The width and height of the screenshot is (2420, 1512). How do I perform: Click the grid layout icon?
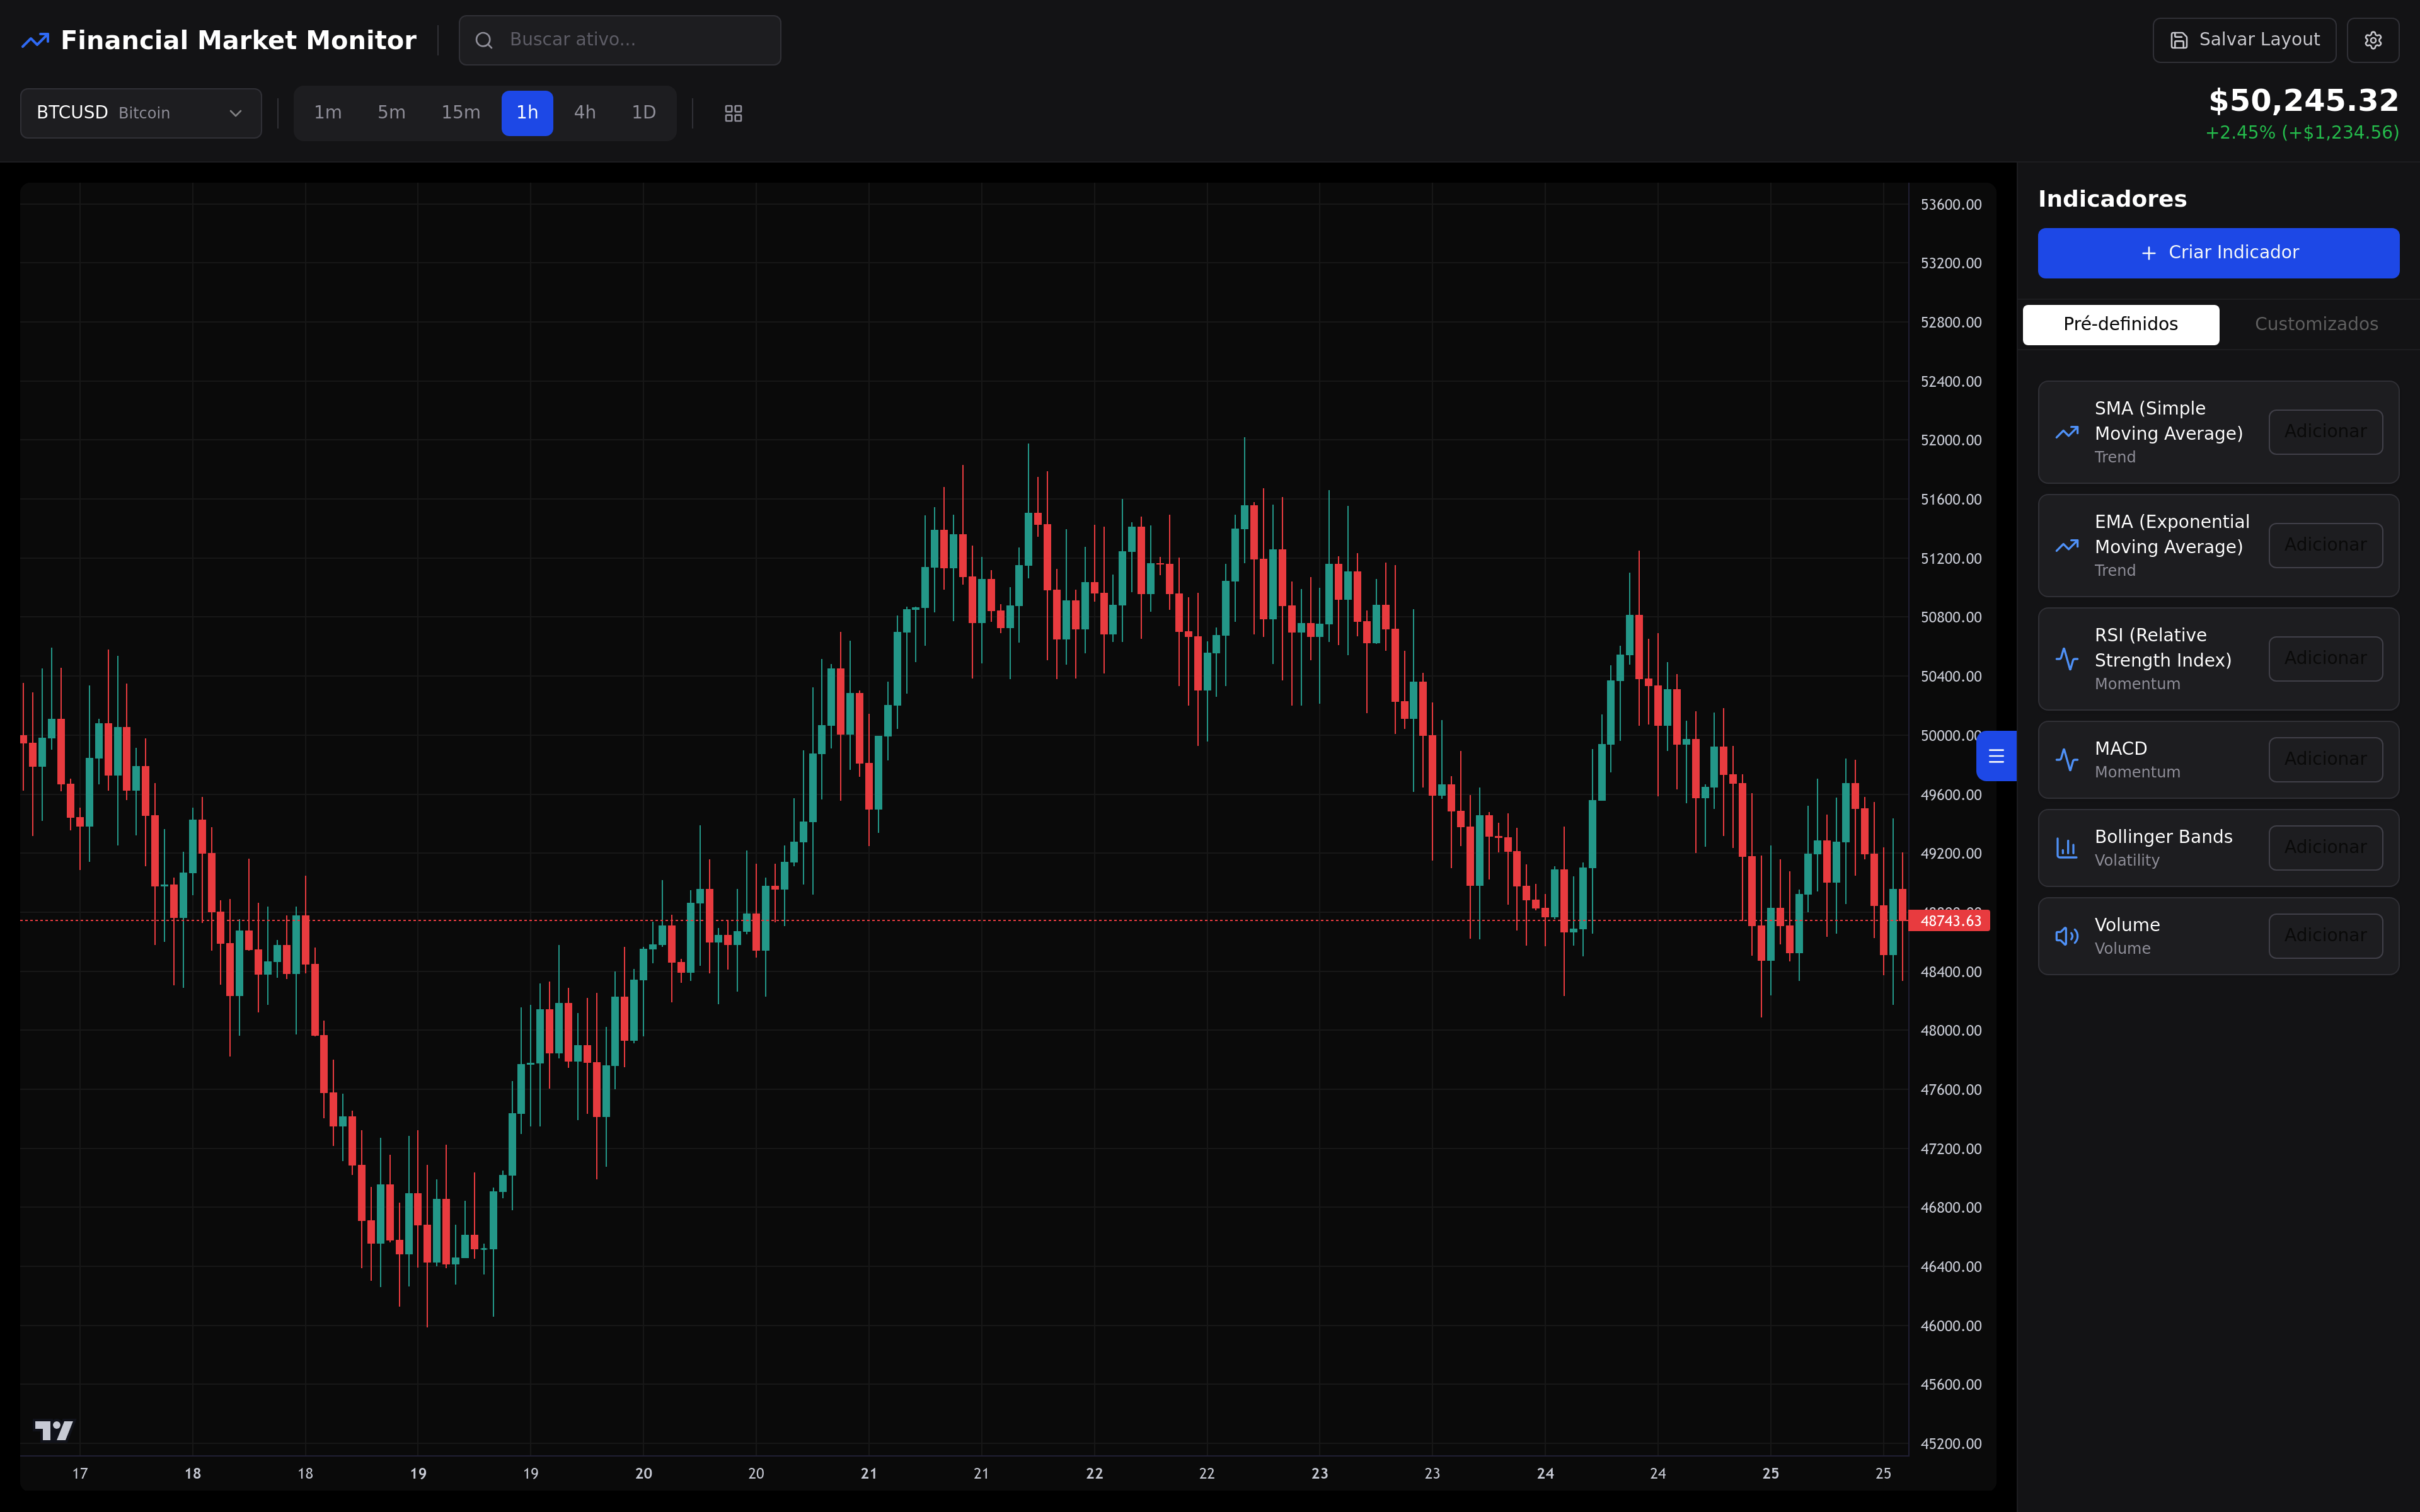coord(733,113)
